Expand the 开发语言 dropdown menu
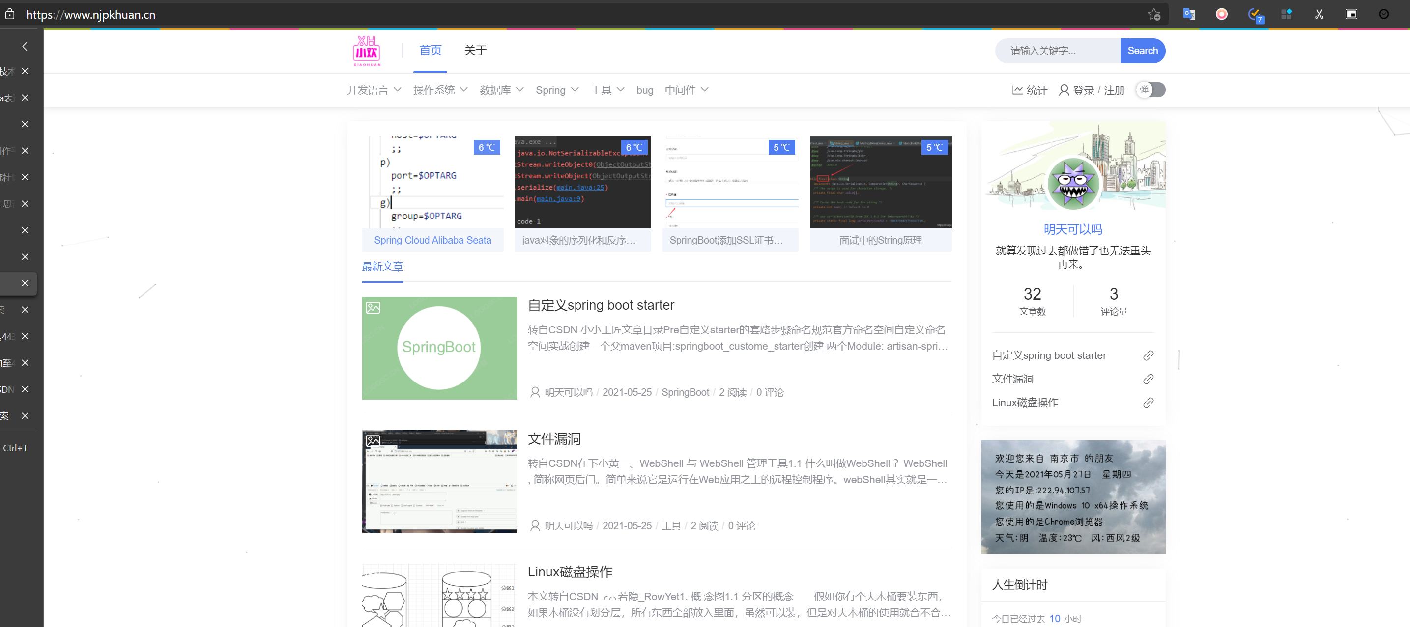The width and height of the screenshot is (1410, 627). click(374, 90)
